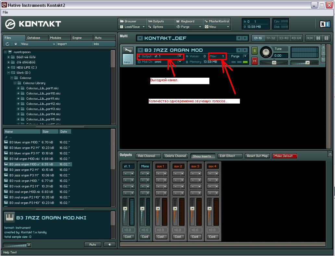Open instrument edit mode with the wrench icon
The image size is (335, 256).
point(128,50)
